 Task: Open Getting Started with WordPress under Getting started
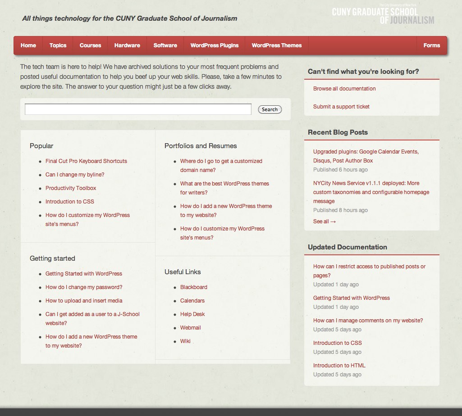pos(84,273)
